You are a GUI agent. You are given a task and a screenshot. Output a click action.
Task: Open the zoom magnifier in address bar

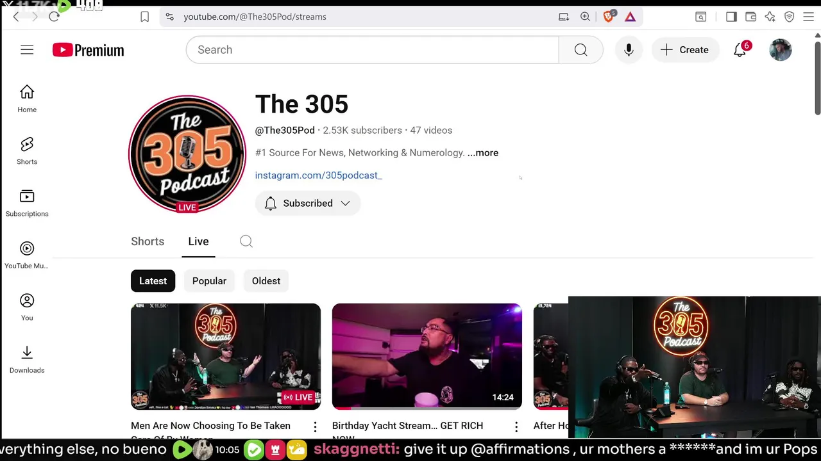(585, 17)
